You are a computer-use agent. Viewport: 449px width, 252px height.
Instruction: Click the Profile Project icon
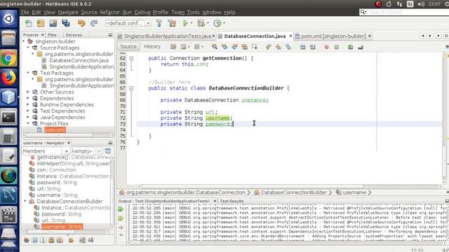217,23
